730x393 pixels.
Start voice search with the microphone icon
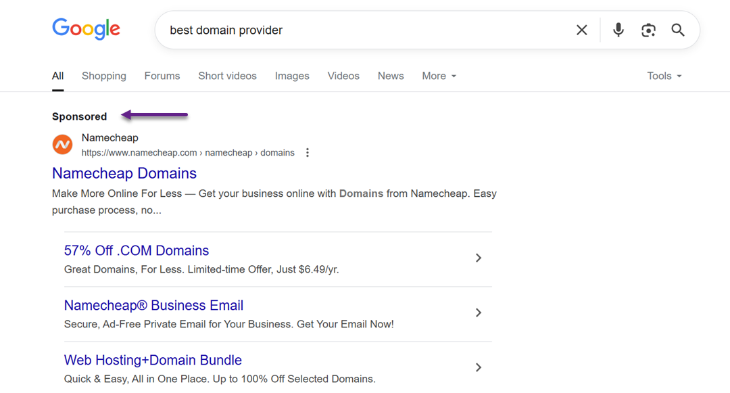[618, 30]
